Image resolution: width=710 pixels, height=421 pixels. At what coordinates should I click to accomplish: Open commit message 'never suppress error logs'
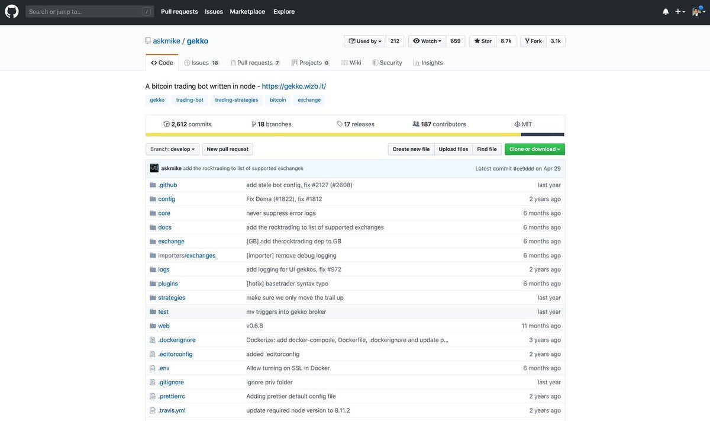tap(281, 213)
